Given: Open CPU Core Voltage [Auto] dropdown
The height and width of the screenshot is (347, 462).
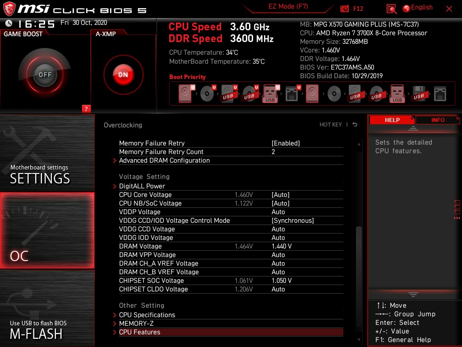Looking at the screenshot, I should tap(280, 195).
